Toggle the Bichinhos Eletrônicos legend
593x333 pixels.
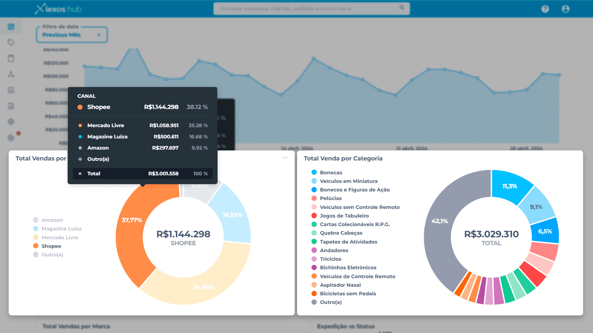tap(344, 268)
